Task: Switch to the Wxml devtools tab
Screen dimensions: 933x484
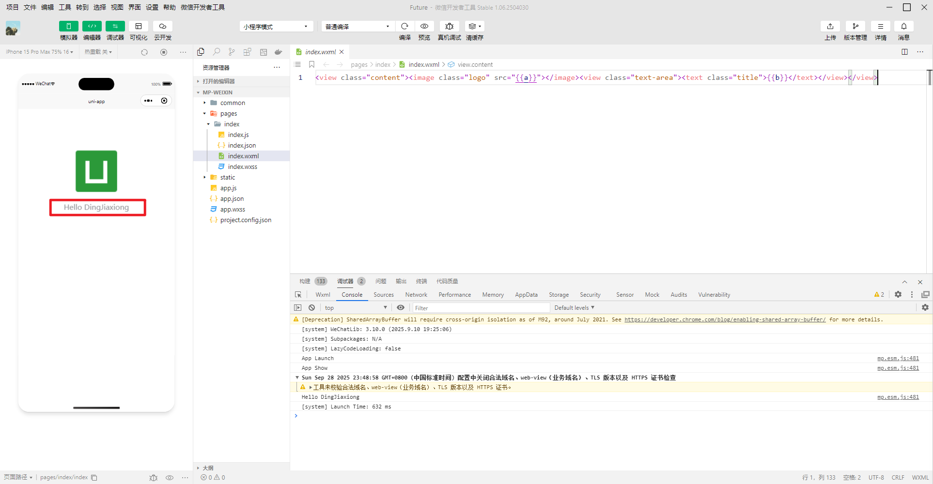Action: (x=323, y=295)
